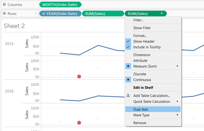Choose Dual Axis from the context menu
The image size is (204, 131).
[141, 109]
